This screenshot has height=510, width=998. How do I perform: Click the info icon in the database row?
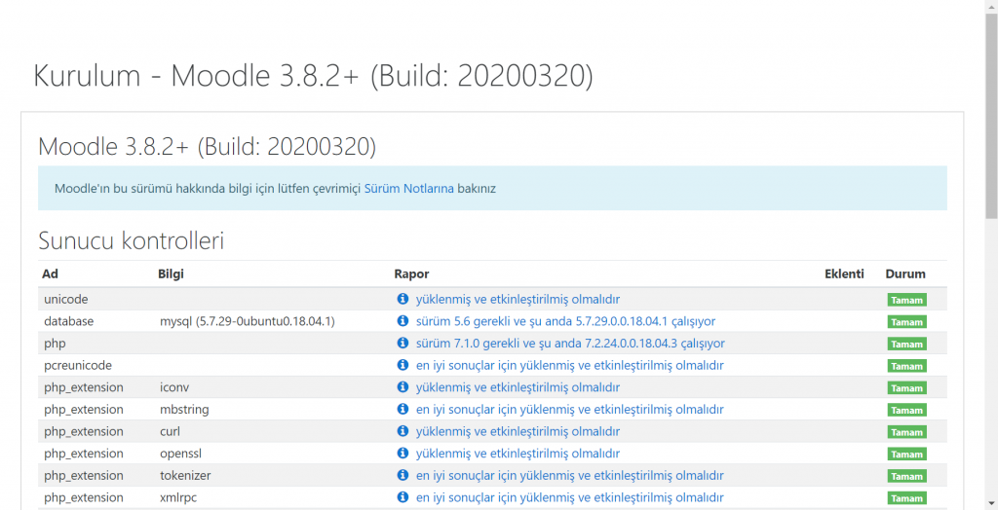tap(403, 321)
